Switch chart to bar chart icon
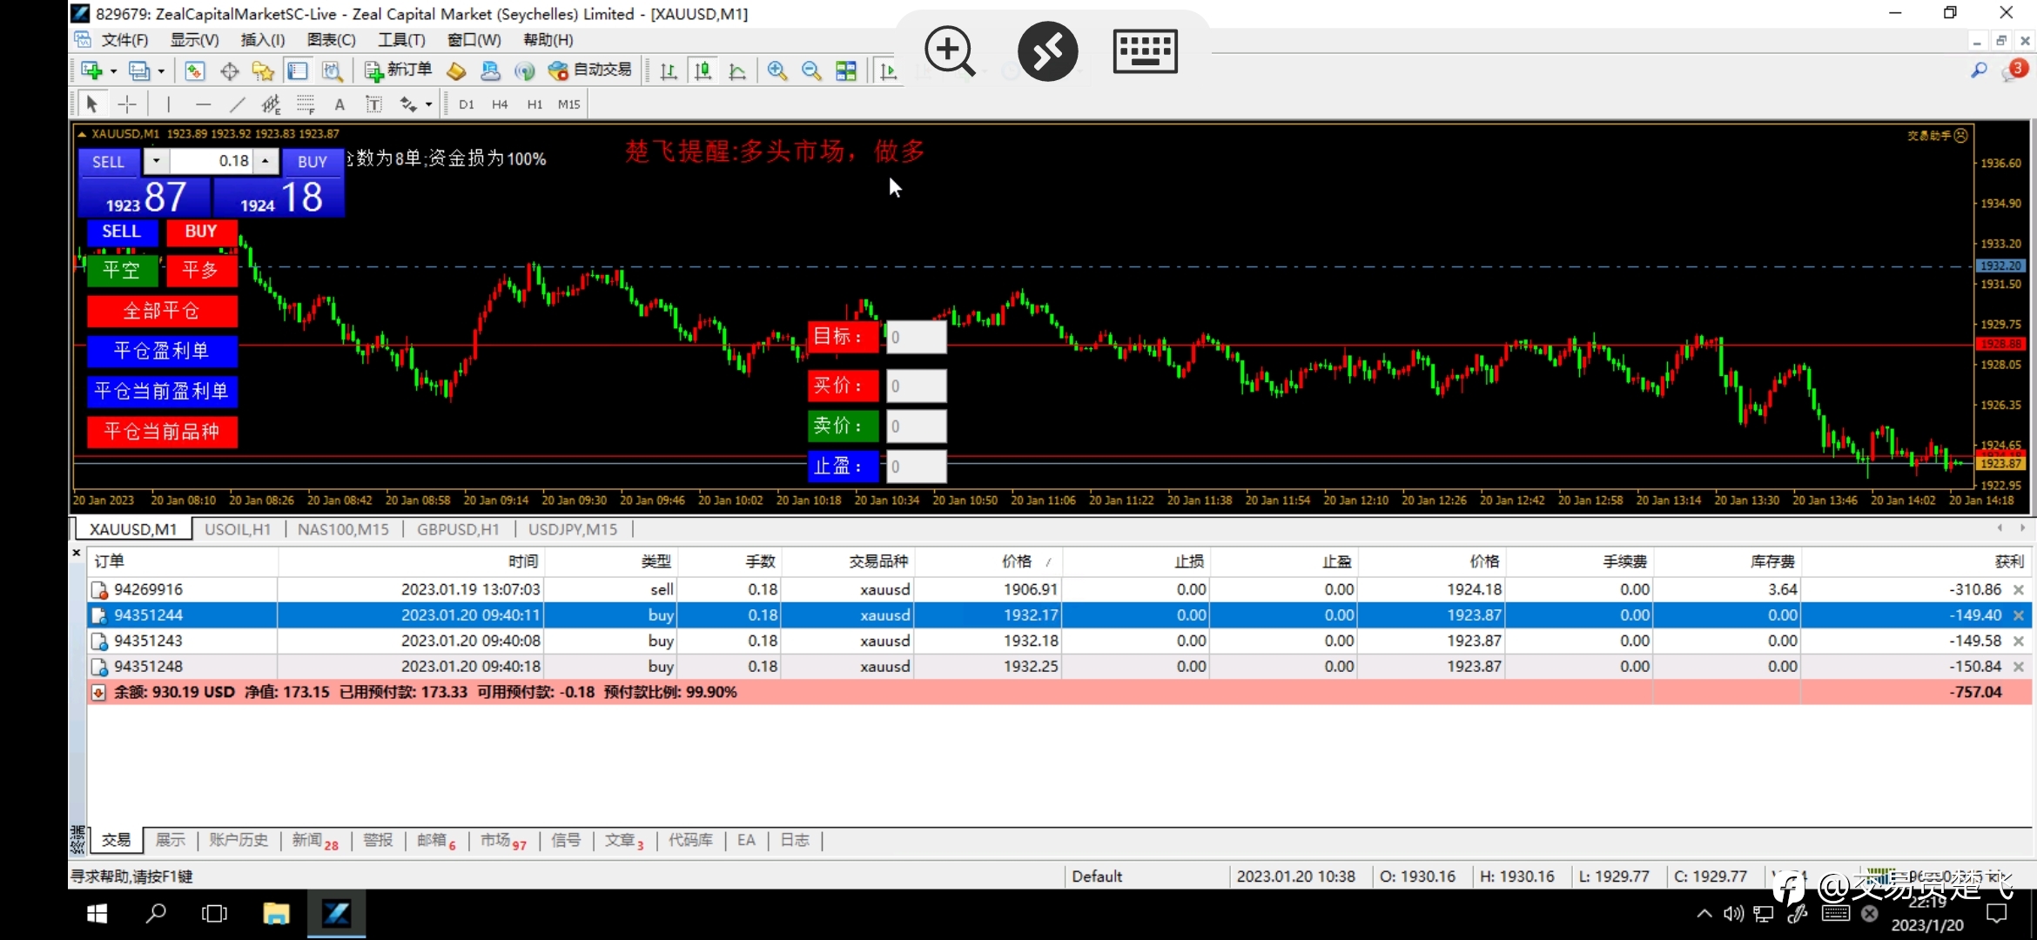 669,71
